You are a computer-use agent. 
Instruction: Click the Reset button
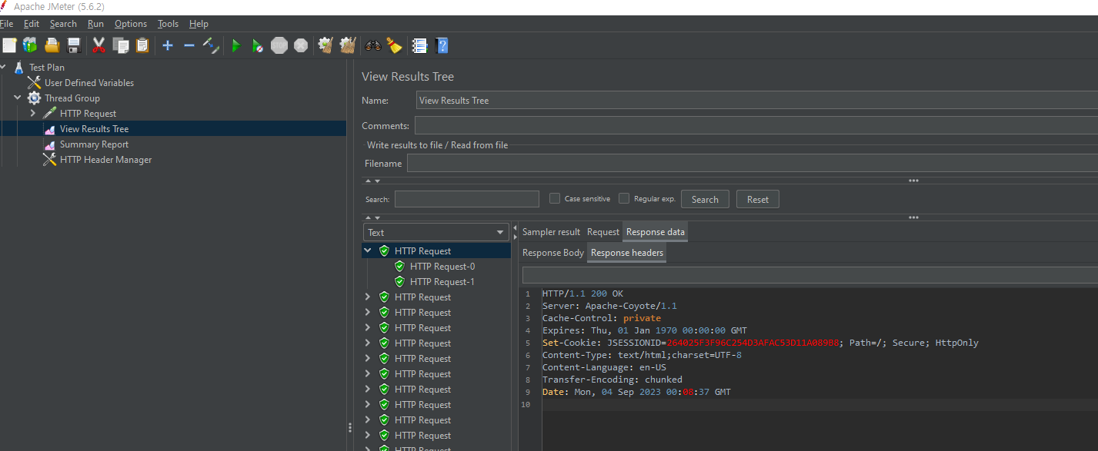tap(758, 199)
